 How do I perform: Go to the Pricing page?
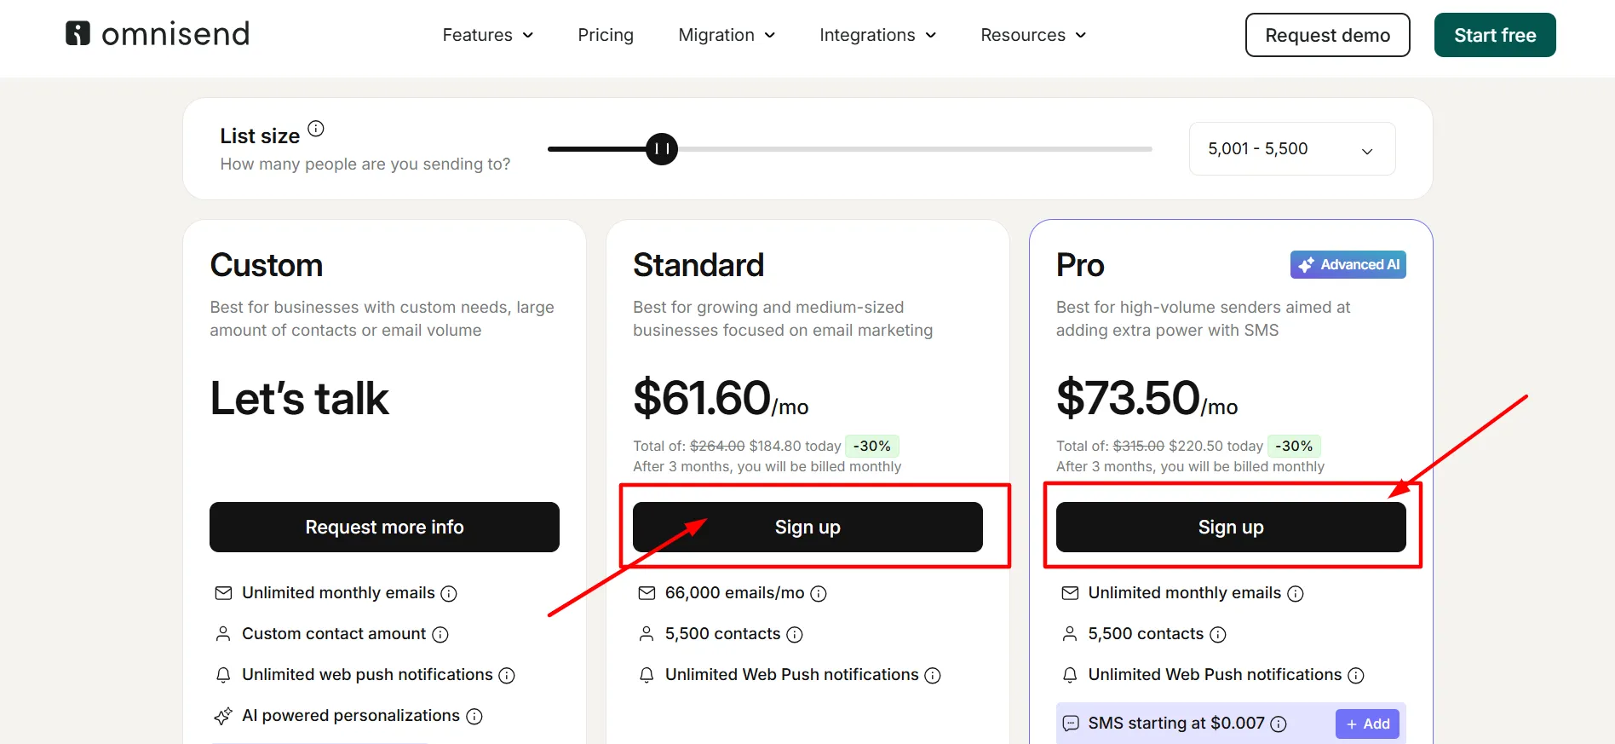(606, 35)
